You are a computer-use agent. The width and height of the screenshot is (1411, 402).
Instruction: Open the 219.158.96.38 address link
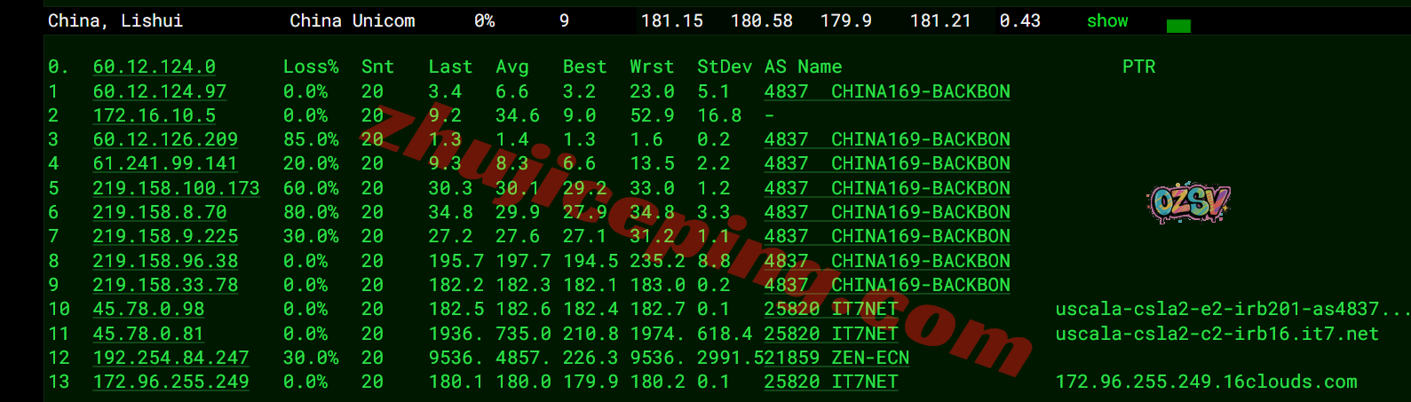coord(165,261)
